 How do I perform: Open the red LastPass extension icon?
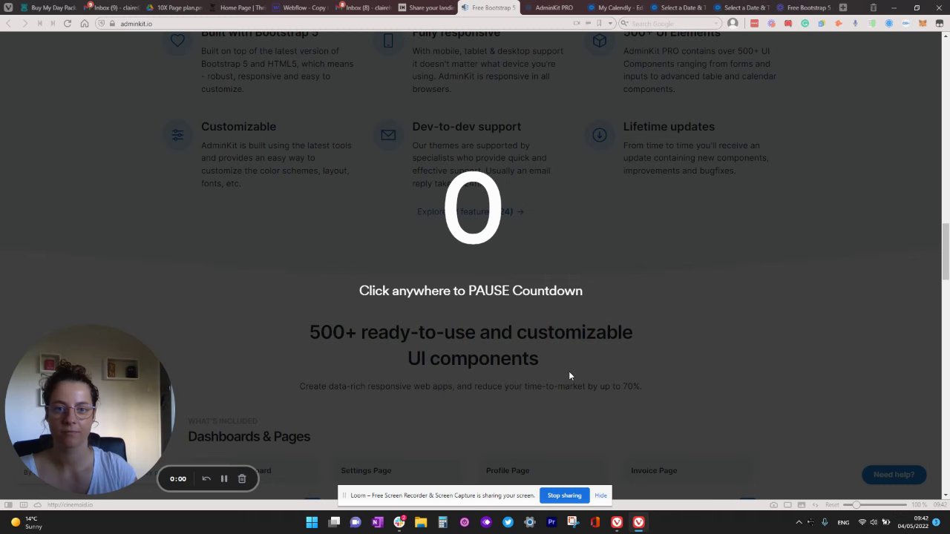click(x=755, y=24)
